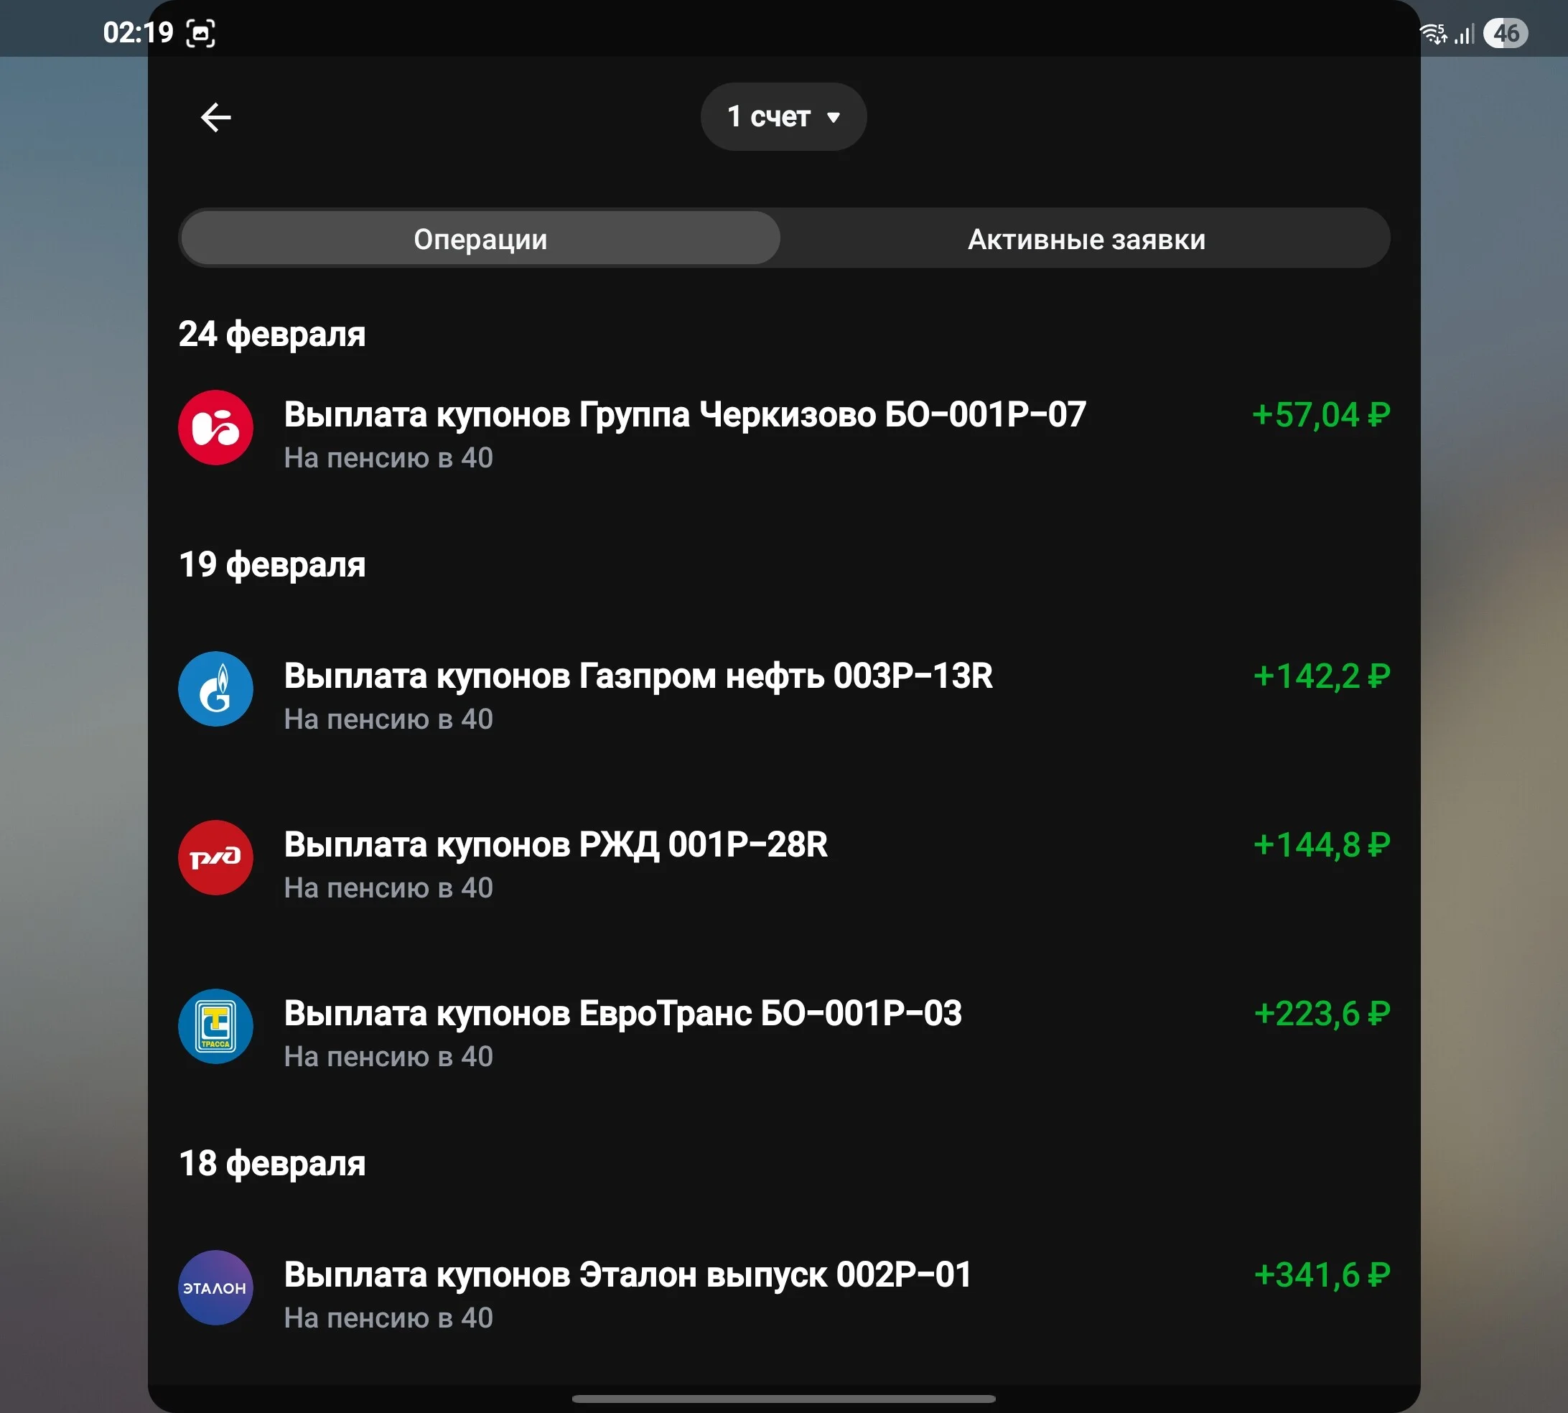View the +223,6 ₽ ЕвроТранс amount
1568x1413 pixels.
(1321, 1013)
